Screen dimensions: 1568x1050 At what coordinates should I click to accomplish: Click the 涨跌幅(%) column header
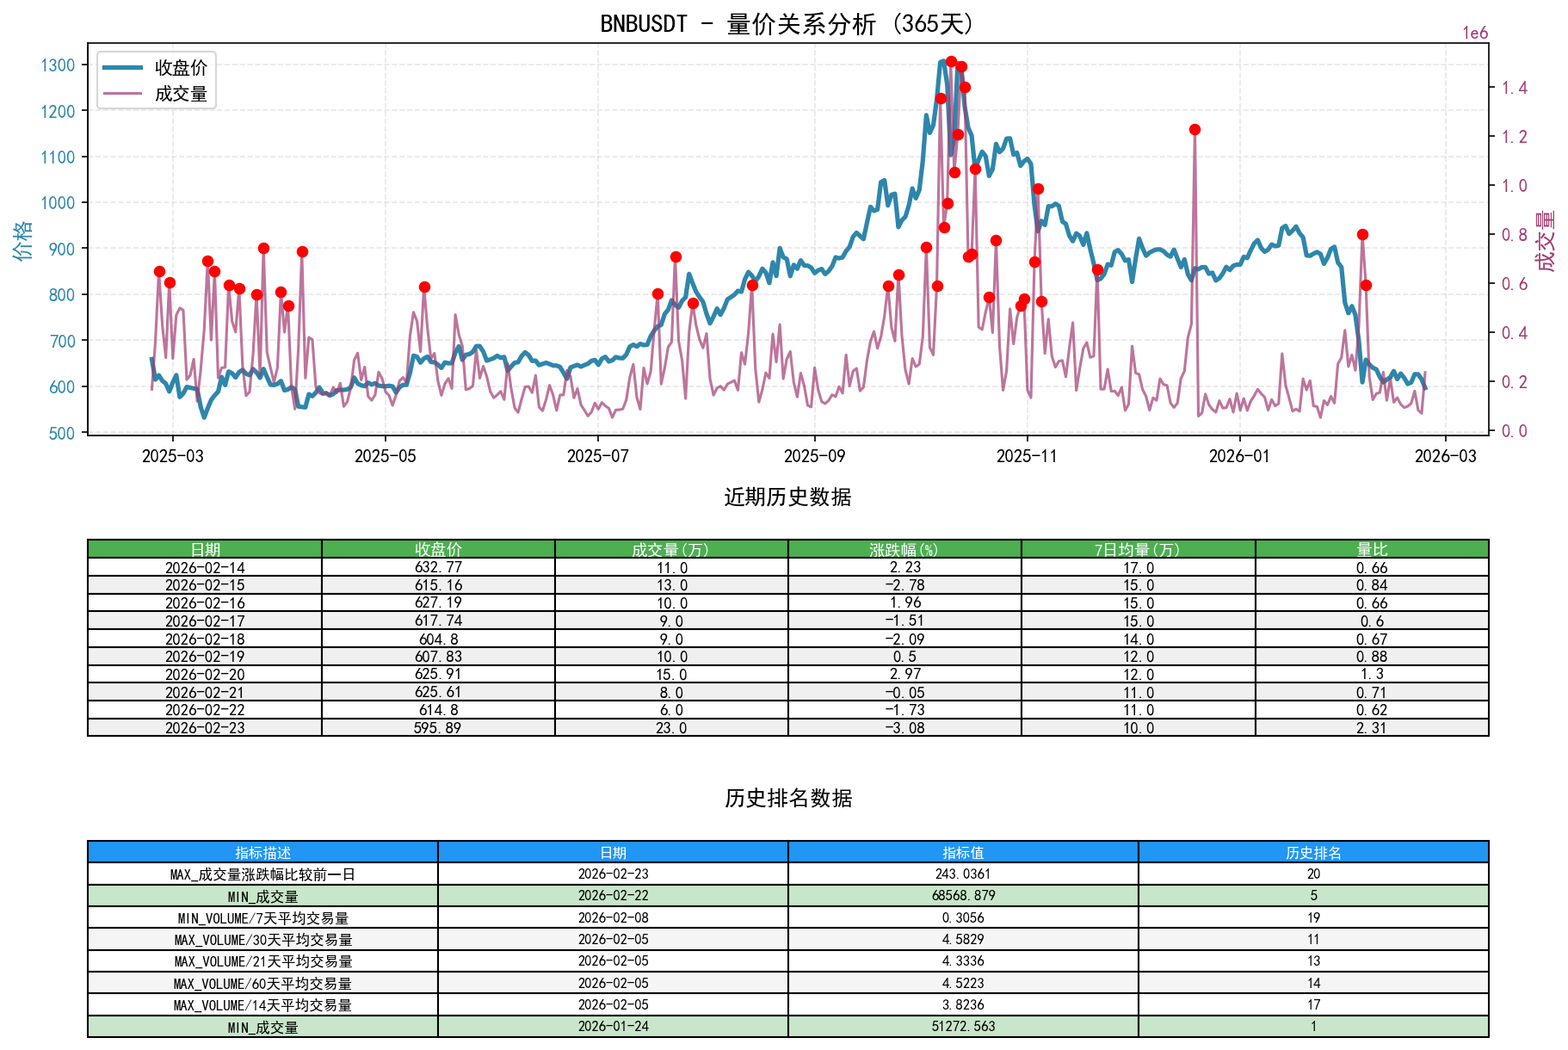(x=903, y=547)
